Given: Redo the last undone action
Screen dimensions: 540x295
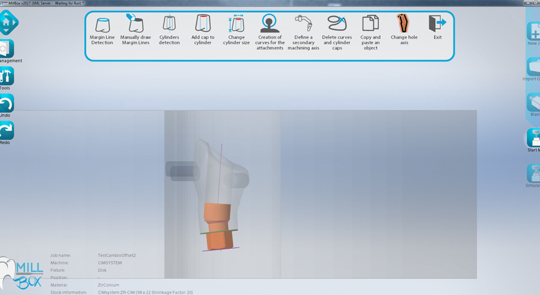Looking at the screenshot, I should pos(6,131).
